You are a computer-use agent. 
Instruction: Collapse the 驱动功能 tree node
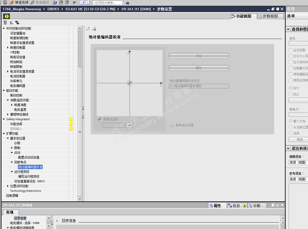4,90
